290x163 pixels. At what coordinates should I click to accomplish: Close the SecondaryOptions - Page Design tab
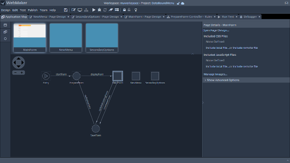pyautogui.click(x=121, y=17)
